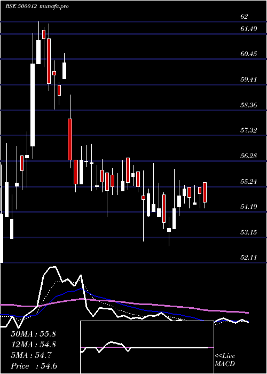Click the last red candlestick on the right
The width and height of the screenshot is (267, 374).
tap(205, 192)
